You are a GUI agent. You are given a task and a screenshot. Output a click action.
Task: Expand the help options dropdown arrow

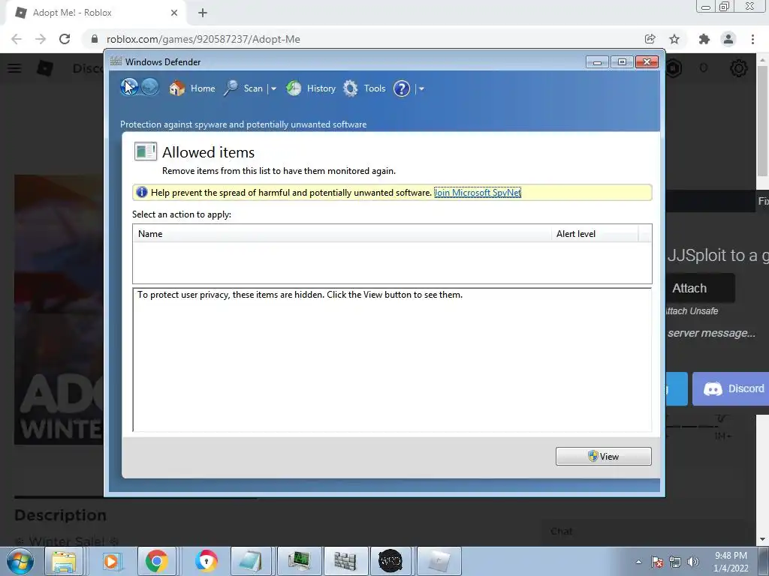pos(421,88)
